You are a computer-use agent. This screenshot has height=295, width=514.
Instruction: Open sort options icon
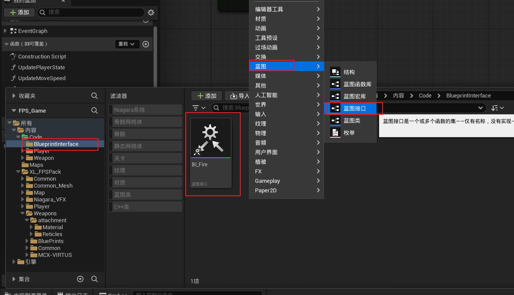497,108
